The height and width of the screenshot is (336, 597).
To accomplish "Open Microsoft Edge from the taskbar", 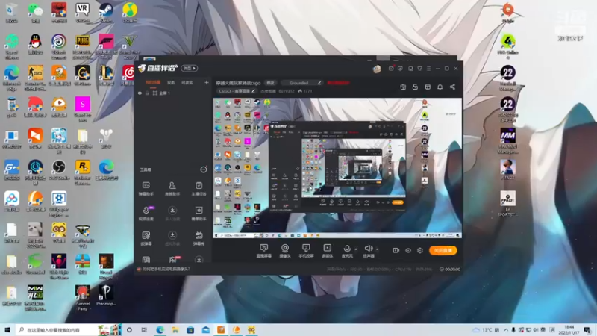I will [160, 329].
